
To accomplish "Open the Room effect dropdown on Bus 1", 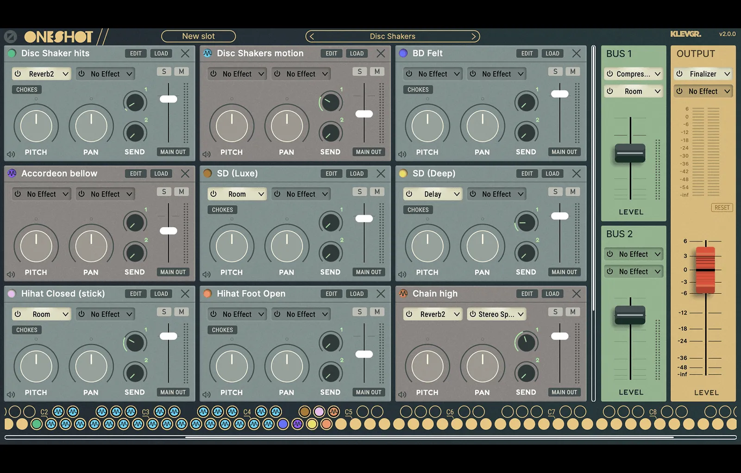I will (x=634, y=91).
